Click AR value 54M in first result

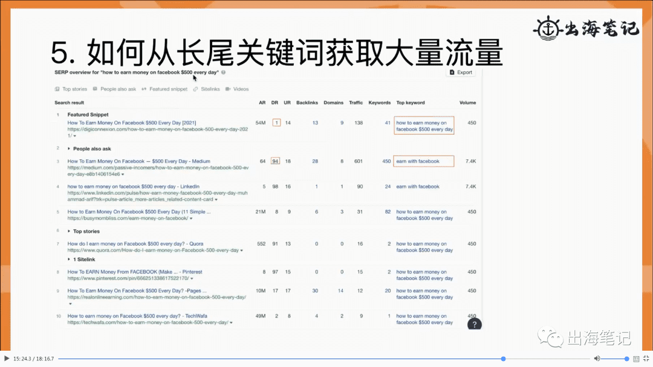(260, 123)
